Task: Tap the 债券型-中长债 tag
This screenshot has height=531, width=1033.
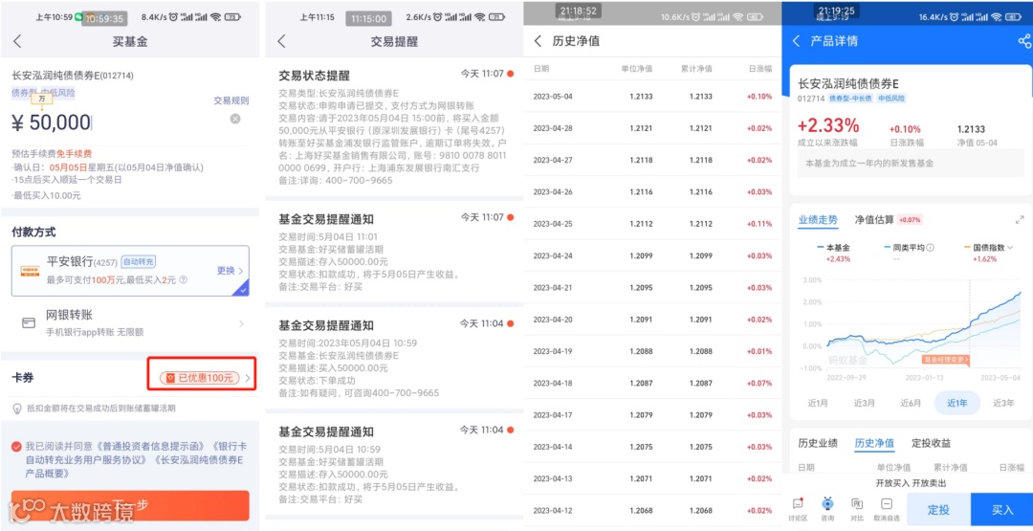Action: pos(850,99)
